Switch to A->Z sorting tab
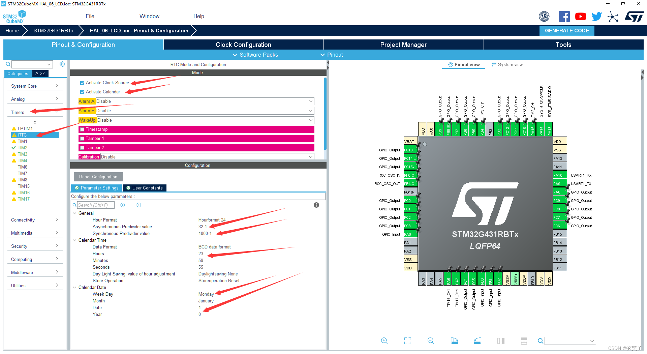 coord(40,74)
